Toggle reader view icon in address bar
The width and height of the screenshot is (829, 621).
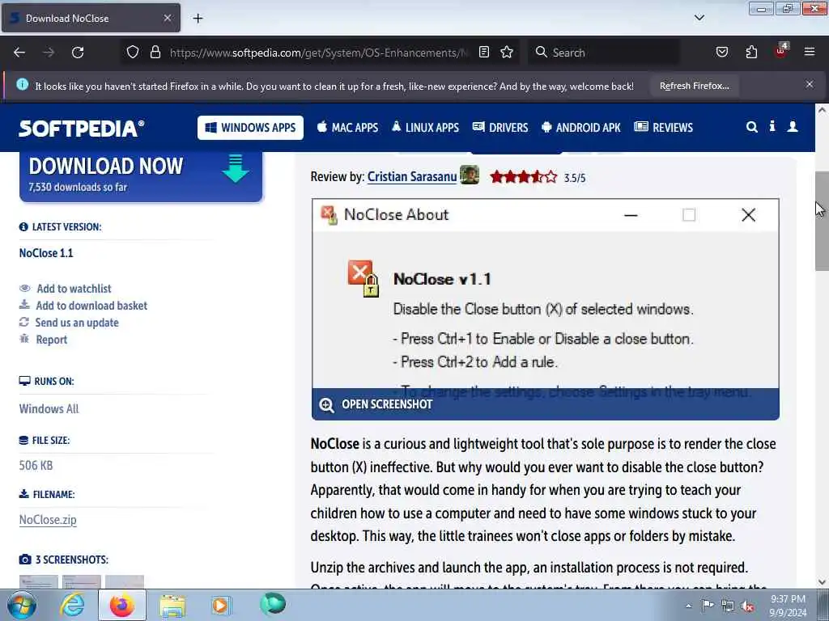(484, 52)
